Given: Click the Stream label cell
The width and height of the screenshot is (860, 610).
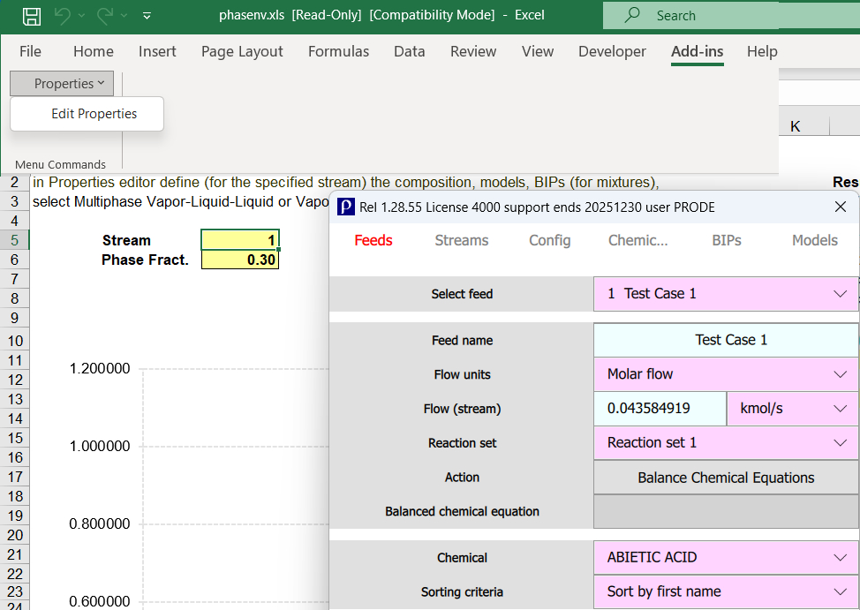Looking at the screenshot, I should (x=126, y=240).
